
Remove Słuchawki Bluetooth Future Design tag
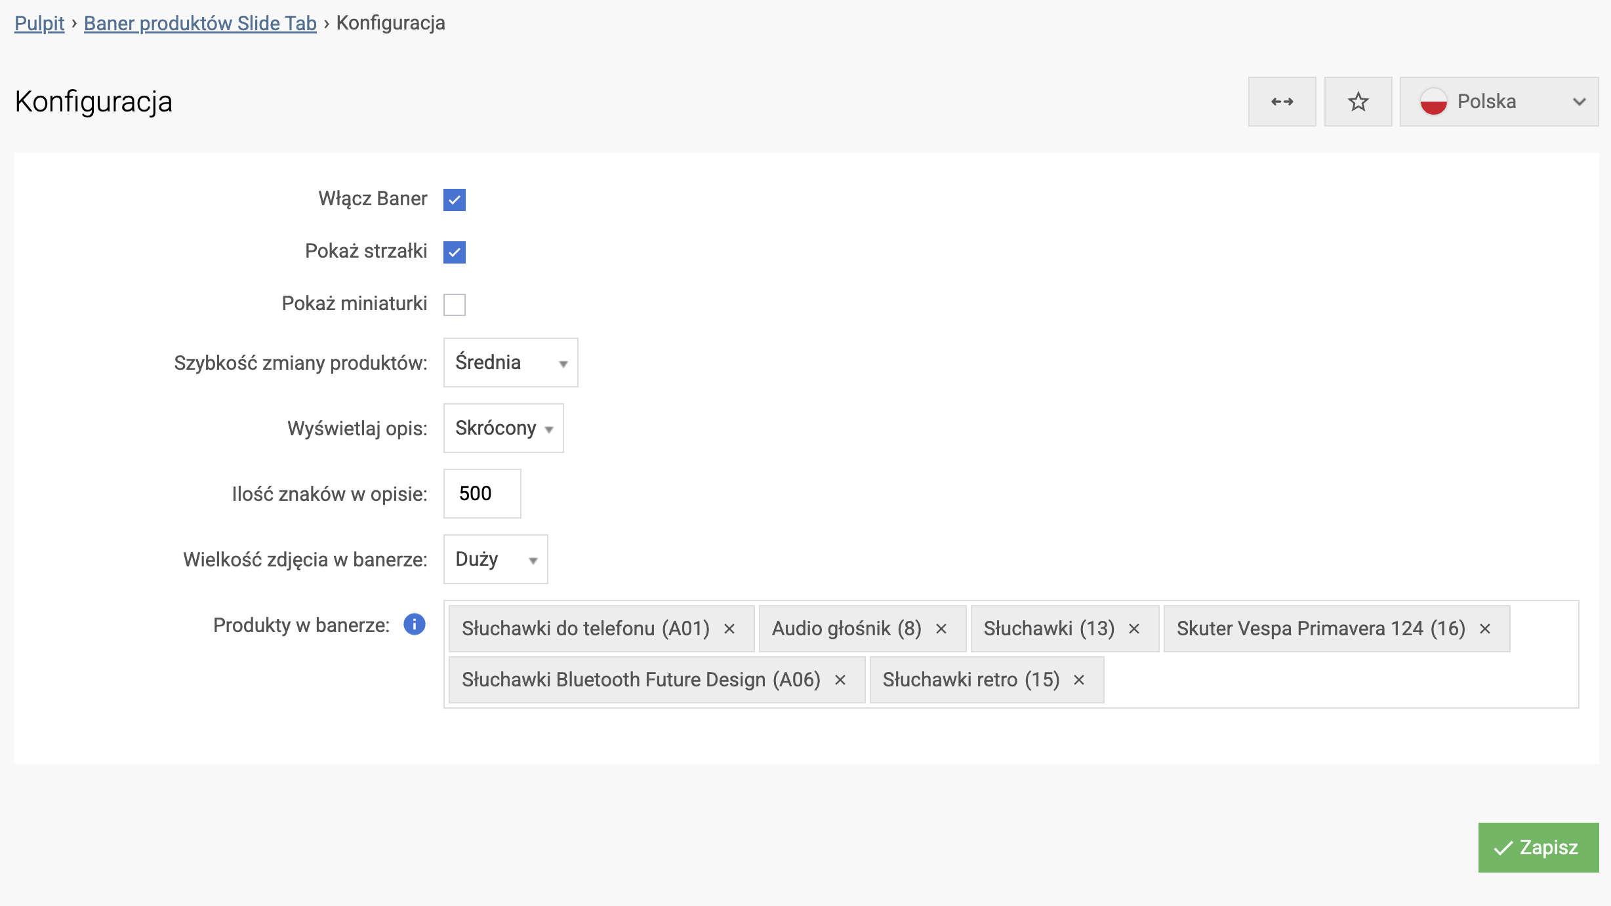(x=840, y=680)
